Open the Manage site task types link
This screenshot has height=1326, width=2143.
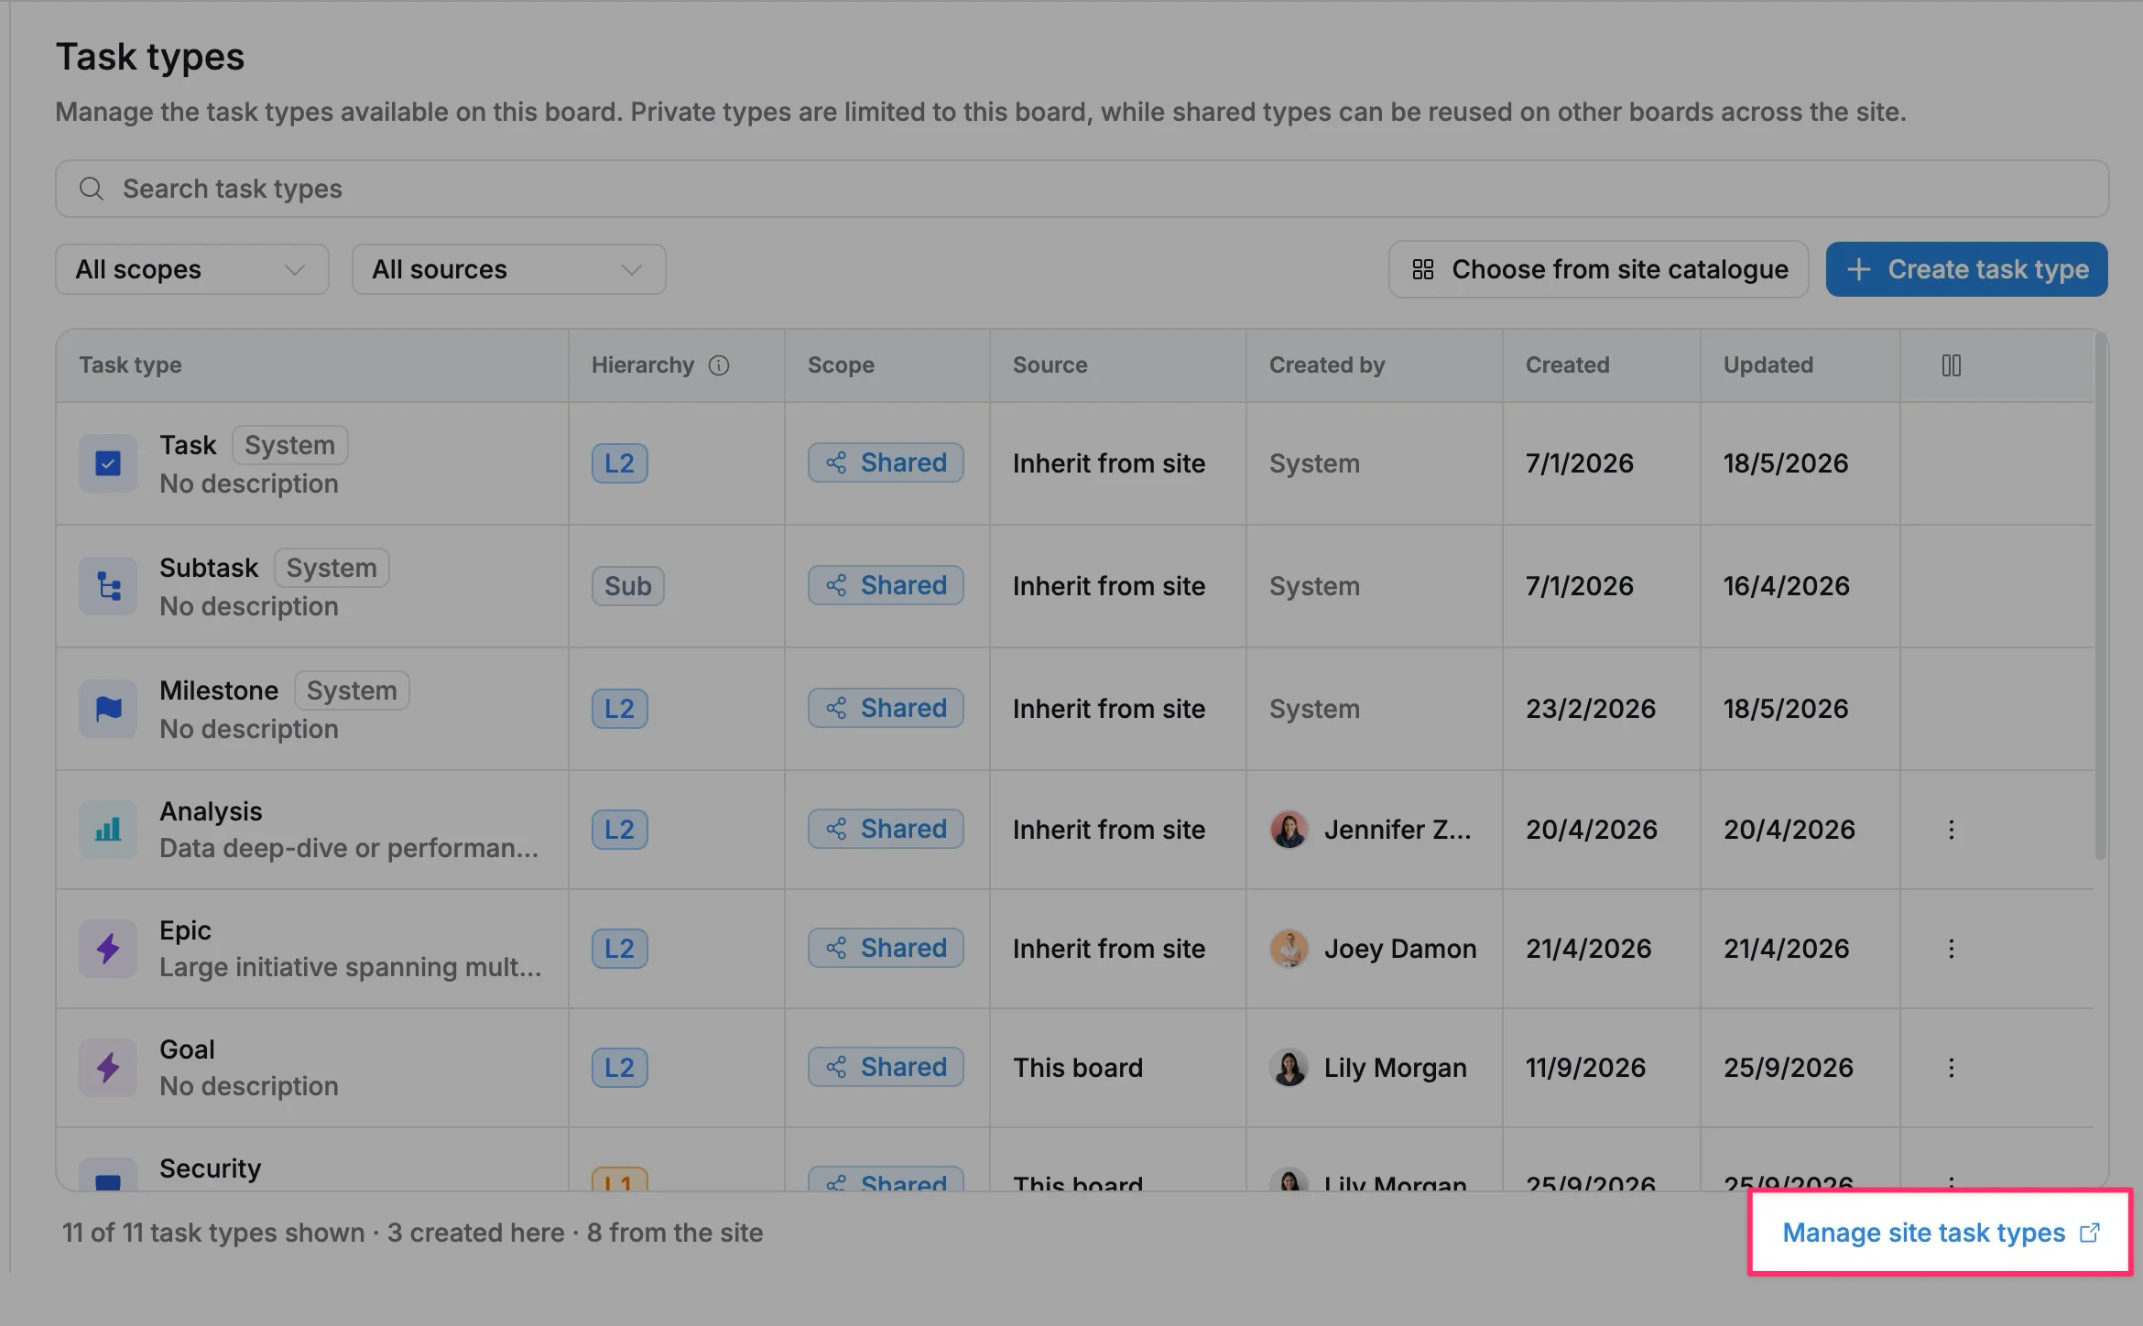pyautogui.click(x=1941, y=1233)
